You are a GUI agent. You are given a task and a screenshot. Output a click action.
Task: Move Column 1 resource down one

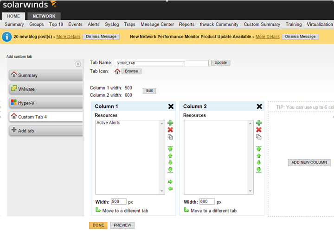170,163
